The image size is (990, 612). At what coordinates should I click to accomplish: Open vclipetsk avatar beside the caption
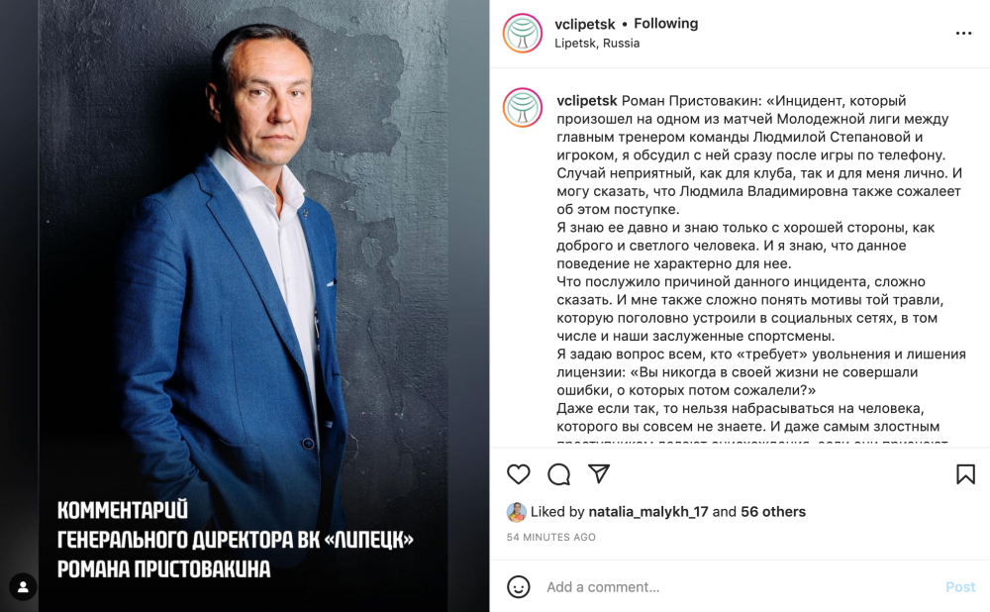pos(523,107)
